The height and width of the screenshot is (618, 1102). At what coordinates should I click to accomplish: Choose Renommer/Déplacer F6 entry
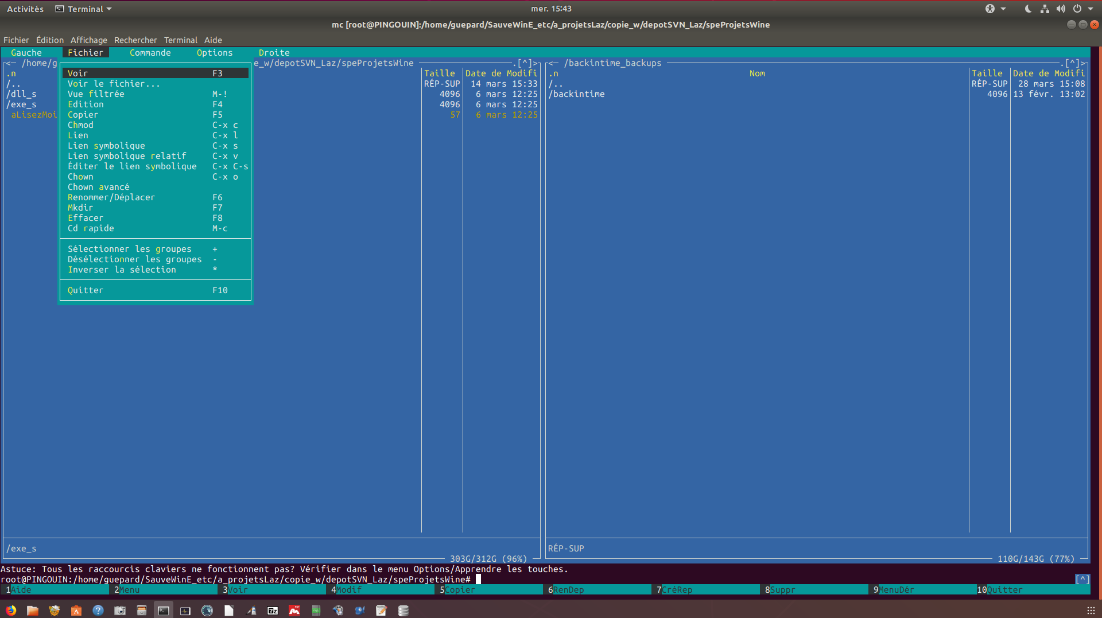point(156,197)
